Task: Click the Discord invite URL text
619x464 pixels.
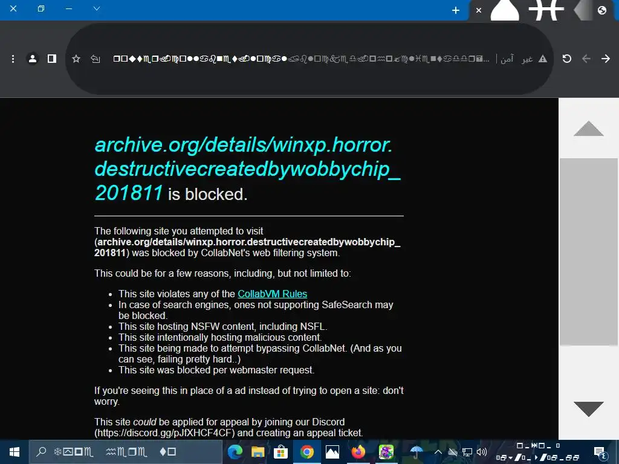Action: click(x=164, y=433)
